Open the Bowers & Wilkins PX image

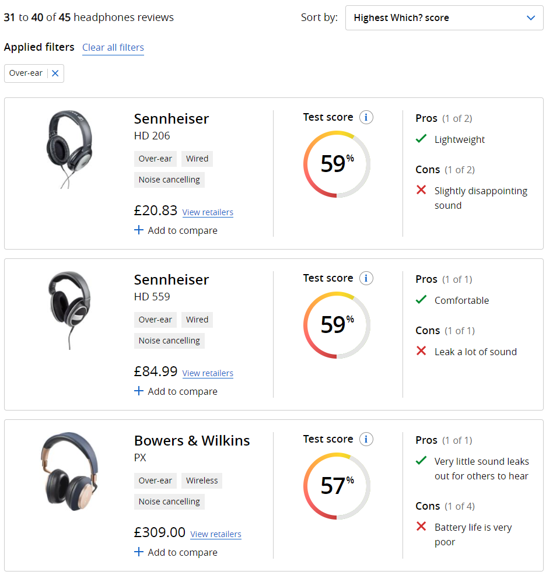(68, 471)
